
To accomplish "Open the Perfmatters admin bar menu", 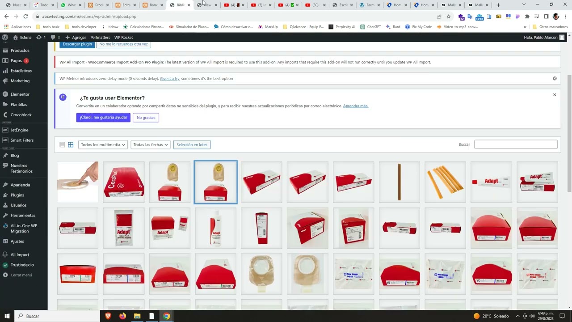I will (x=100, y=37).
